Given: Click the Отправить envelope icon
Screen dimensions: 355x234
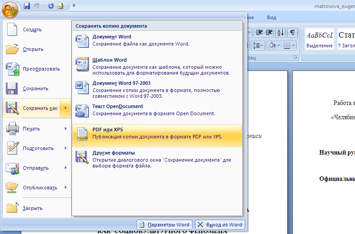Looking at the screenshot, I should pyautogui.click(x=13, y=168).
